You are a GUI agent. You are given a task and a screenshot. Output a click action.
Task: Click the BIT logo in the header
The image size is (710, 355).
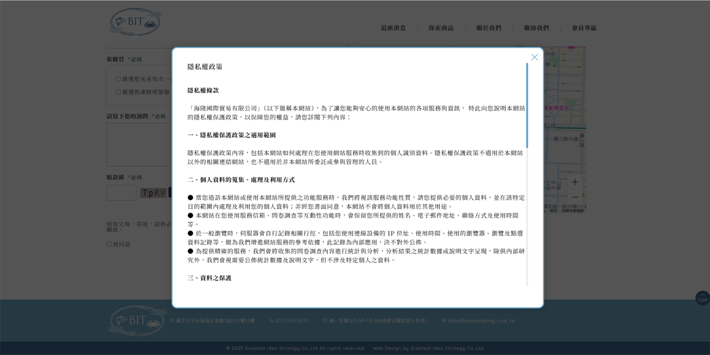click(x=135, y=22)
